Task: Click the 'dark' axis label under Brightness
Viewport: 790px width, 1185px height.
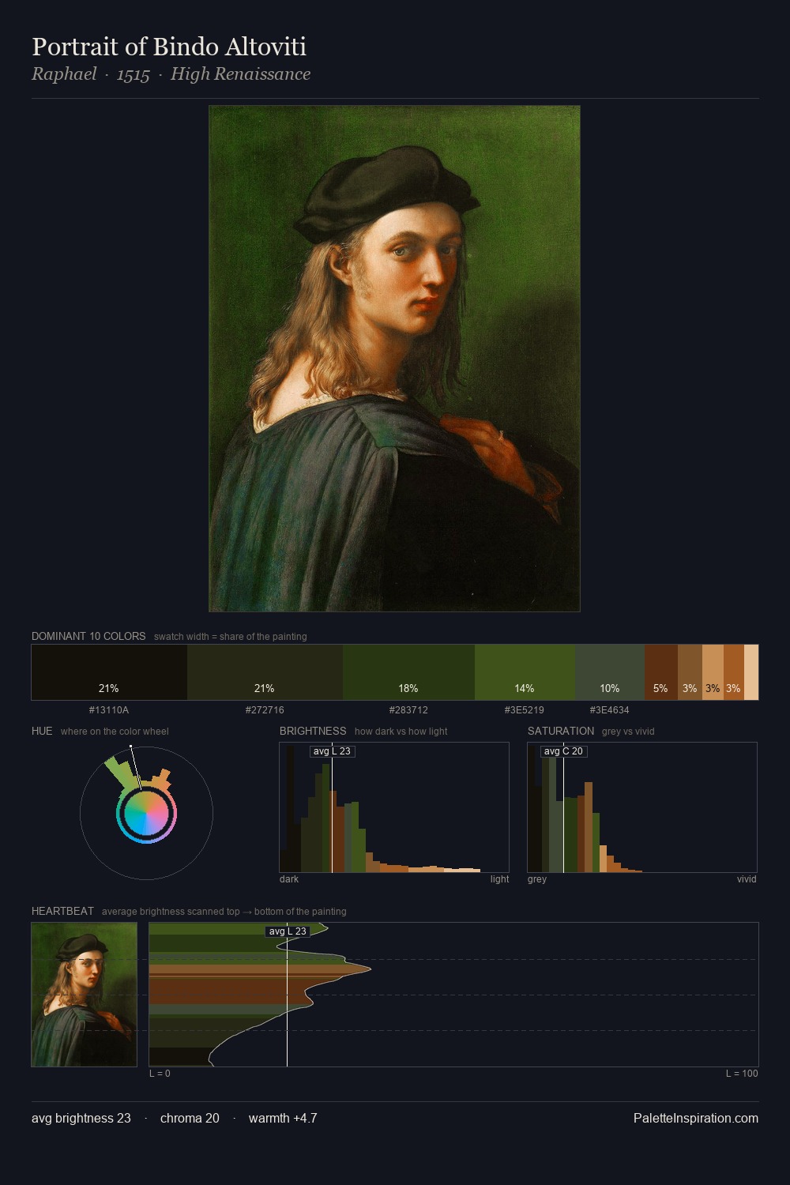Action: coord(289,879)
